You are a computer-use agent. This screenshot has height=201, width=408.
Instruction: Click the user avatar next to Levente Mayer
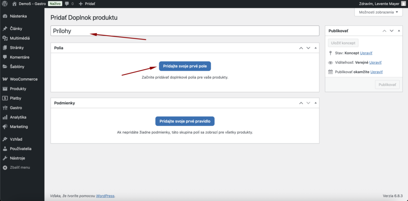point(403,4)
